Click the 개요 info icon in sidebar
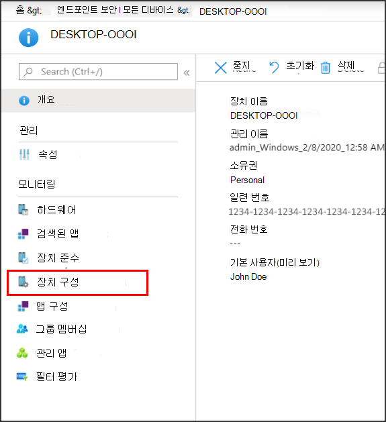 (24, 101)
